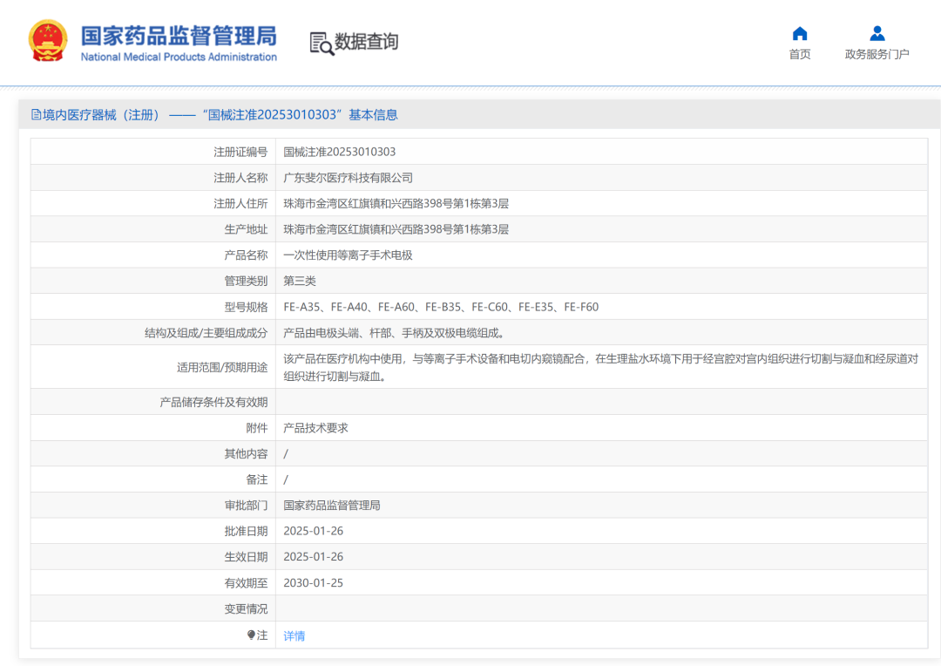
Task: Select registrant name 广东斐尔医疗科技有限公司
Action: 348,178
